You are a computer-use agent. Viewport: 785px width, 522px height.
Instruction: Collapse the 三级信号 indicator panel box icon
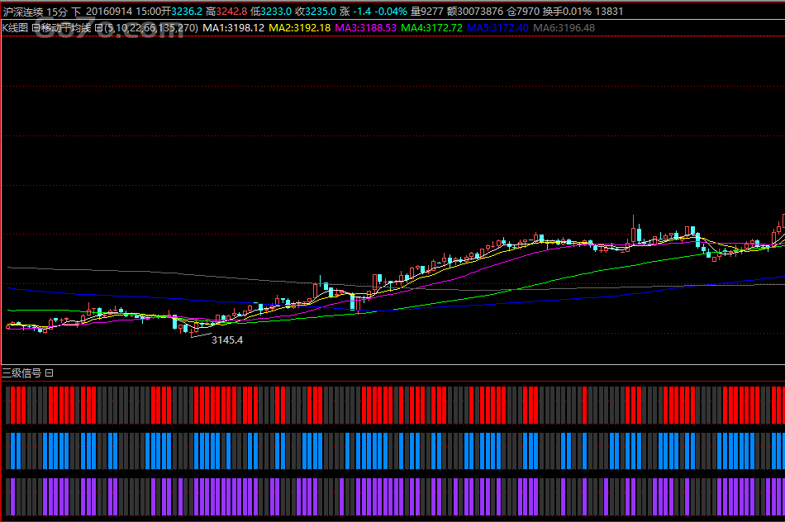[x=49, y=373]
